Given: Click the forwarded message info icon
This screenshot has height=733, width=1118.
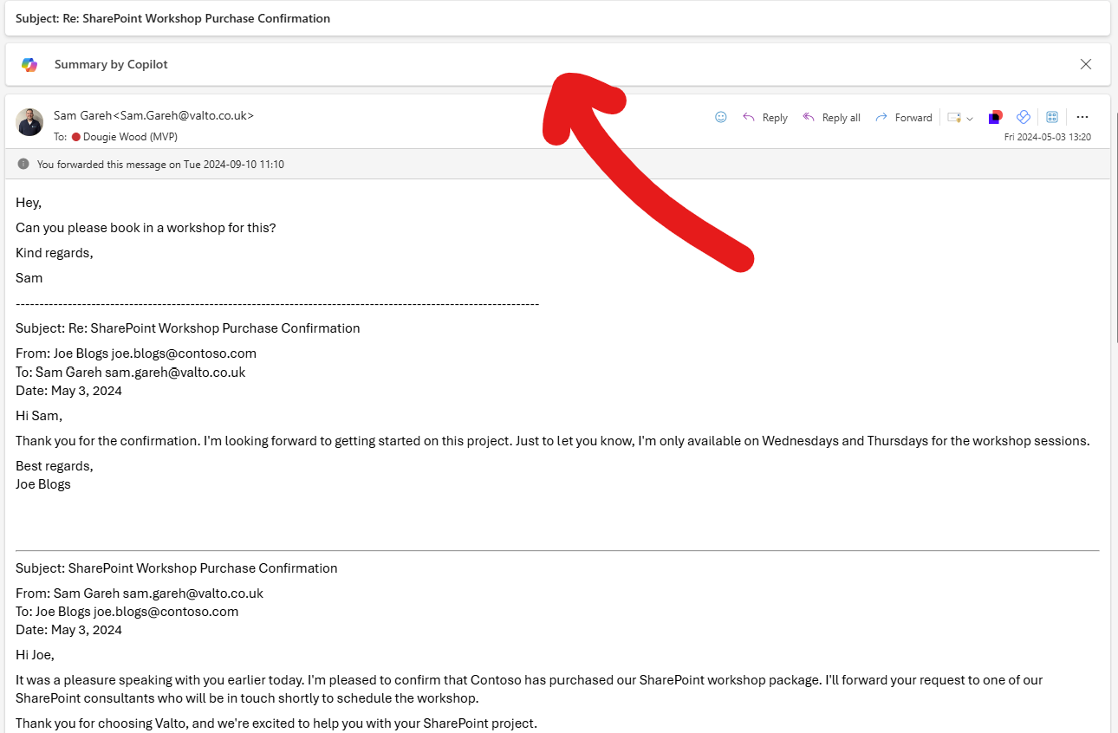Looking at the screenshot, I should [x=23, y=164].
